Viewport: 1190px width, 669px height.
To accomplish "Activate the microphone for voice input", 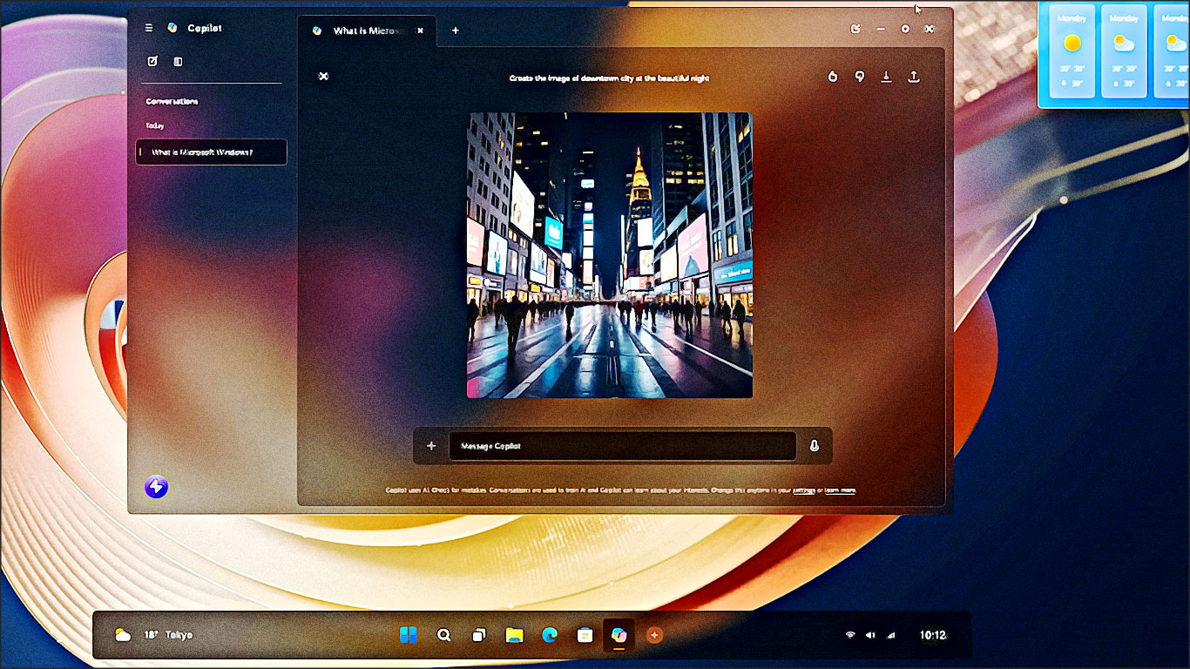I will click(x=814, y=446).
